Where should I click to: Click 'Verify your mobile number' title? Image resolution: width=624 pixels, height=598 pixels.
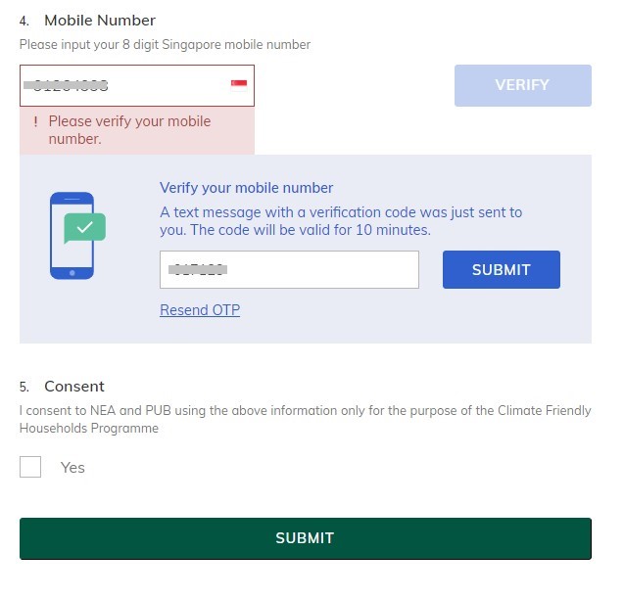[246, 188]
